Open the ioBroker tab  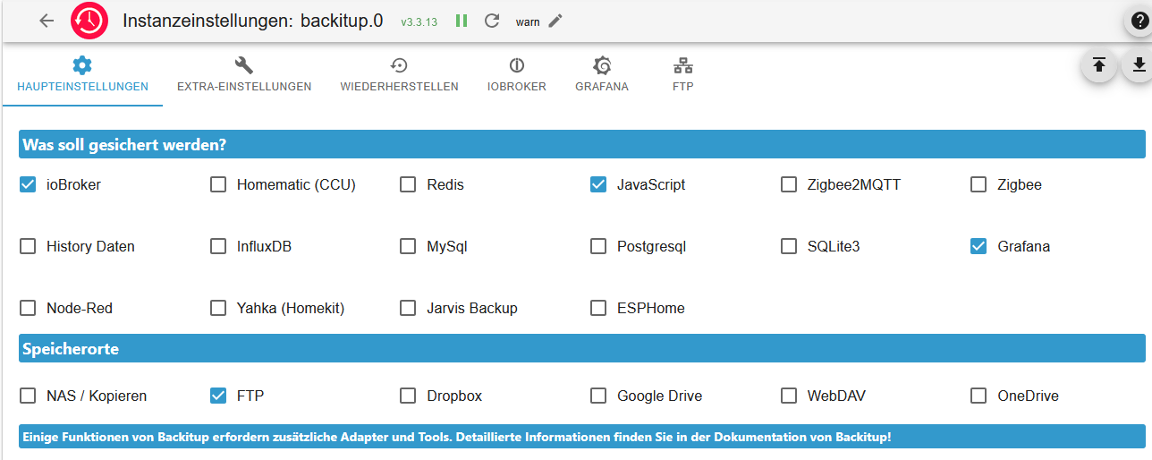click(516, 75)
